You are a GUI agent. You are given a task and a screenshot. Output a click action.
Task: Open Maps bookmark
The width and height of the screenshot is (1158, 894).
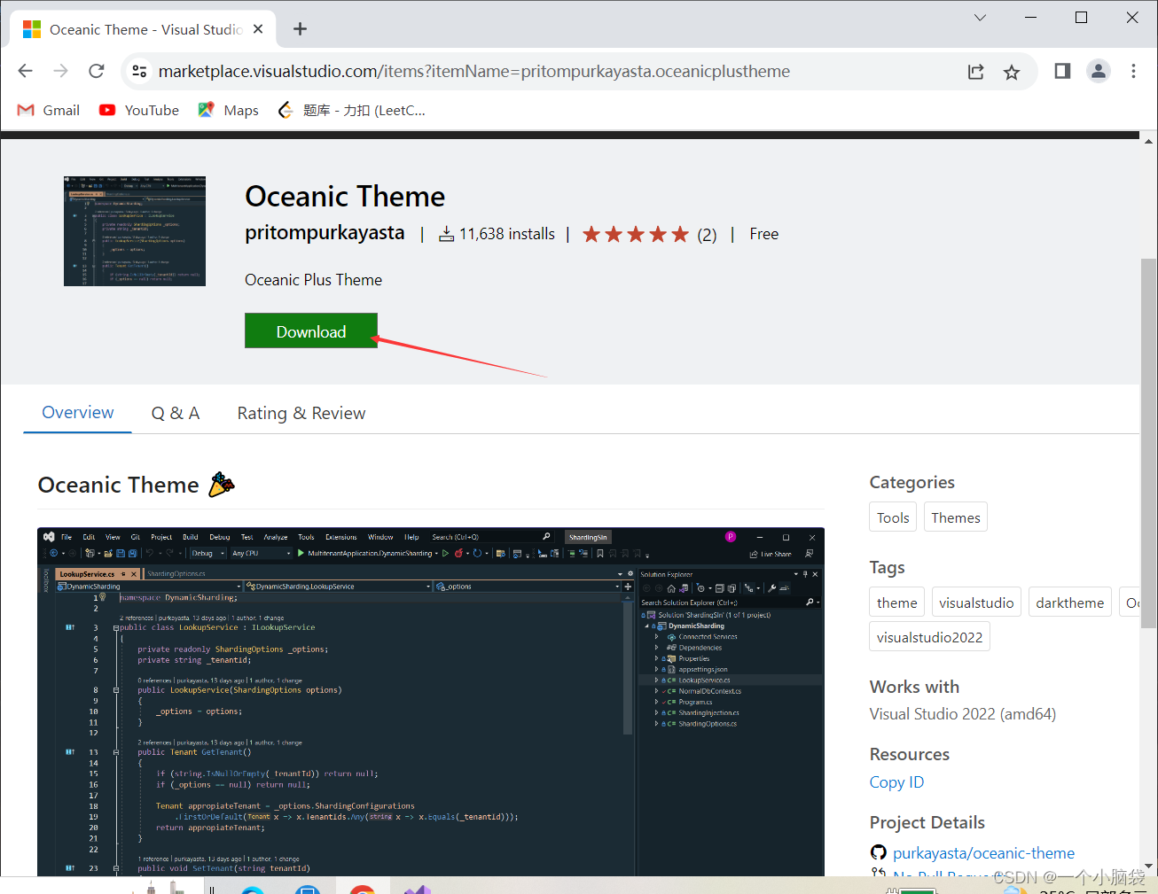click(x=229, y=110)
